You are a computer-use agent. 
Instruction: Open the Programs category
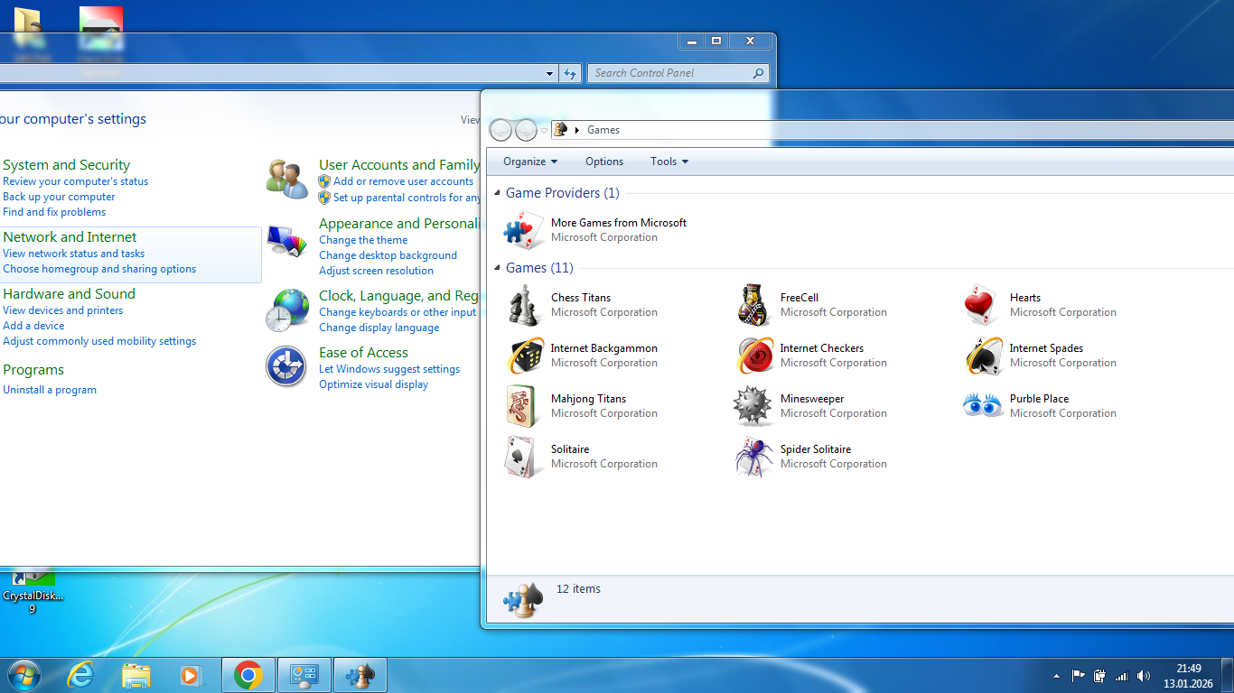click(x=33, y=370)
